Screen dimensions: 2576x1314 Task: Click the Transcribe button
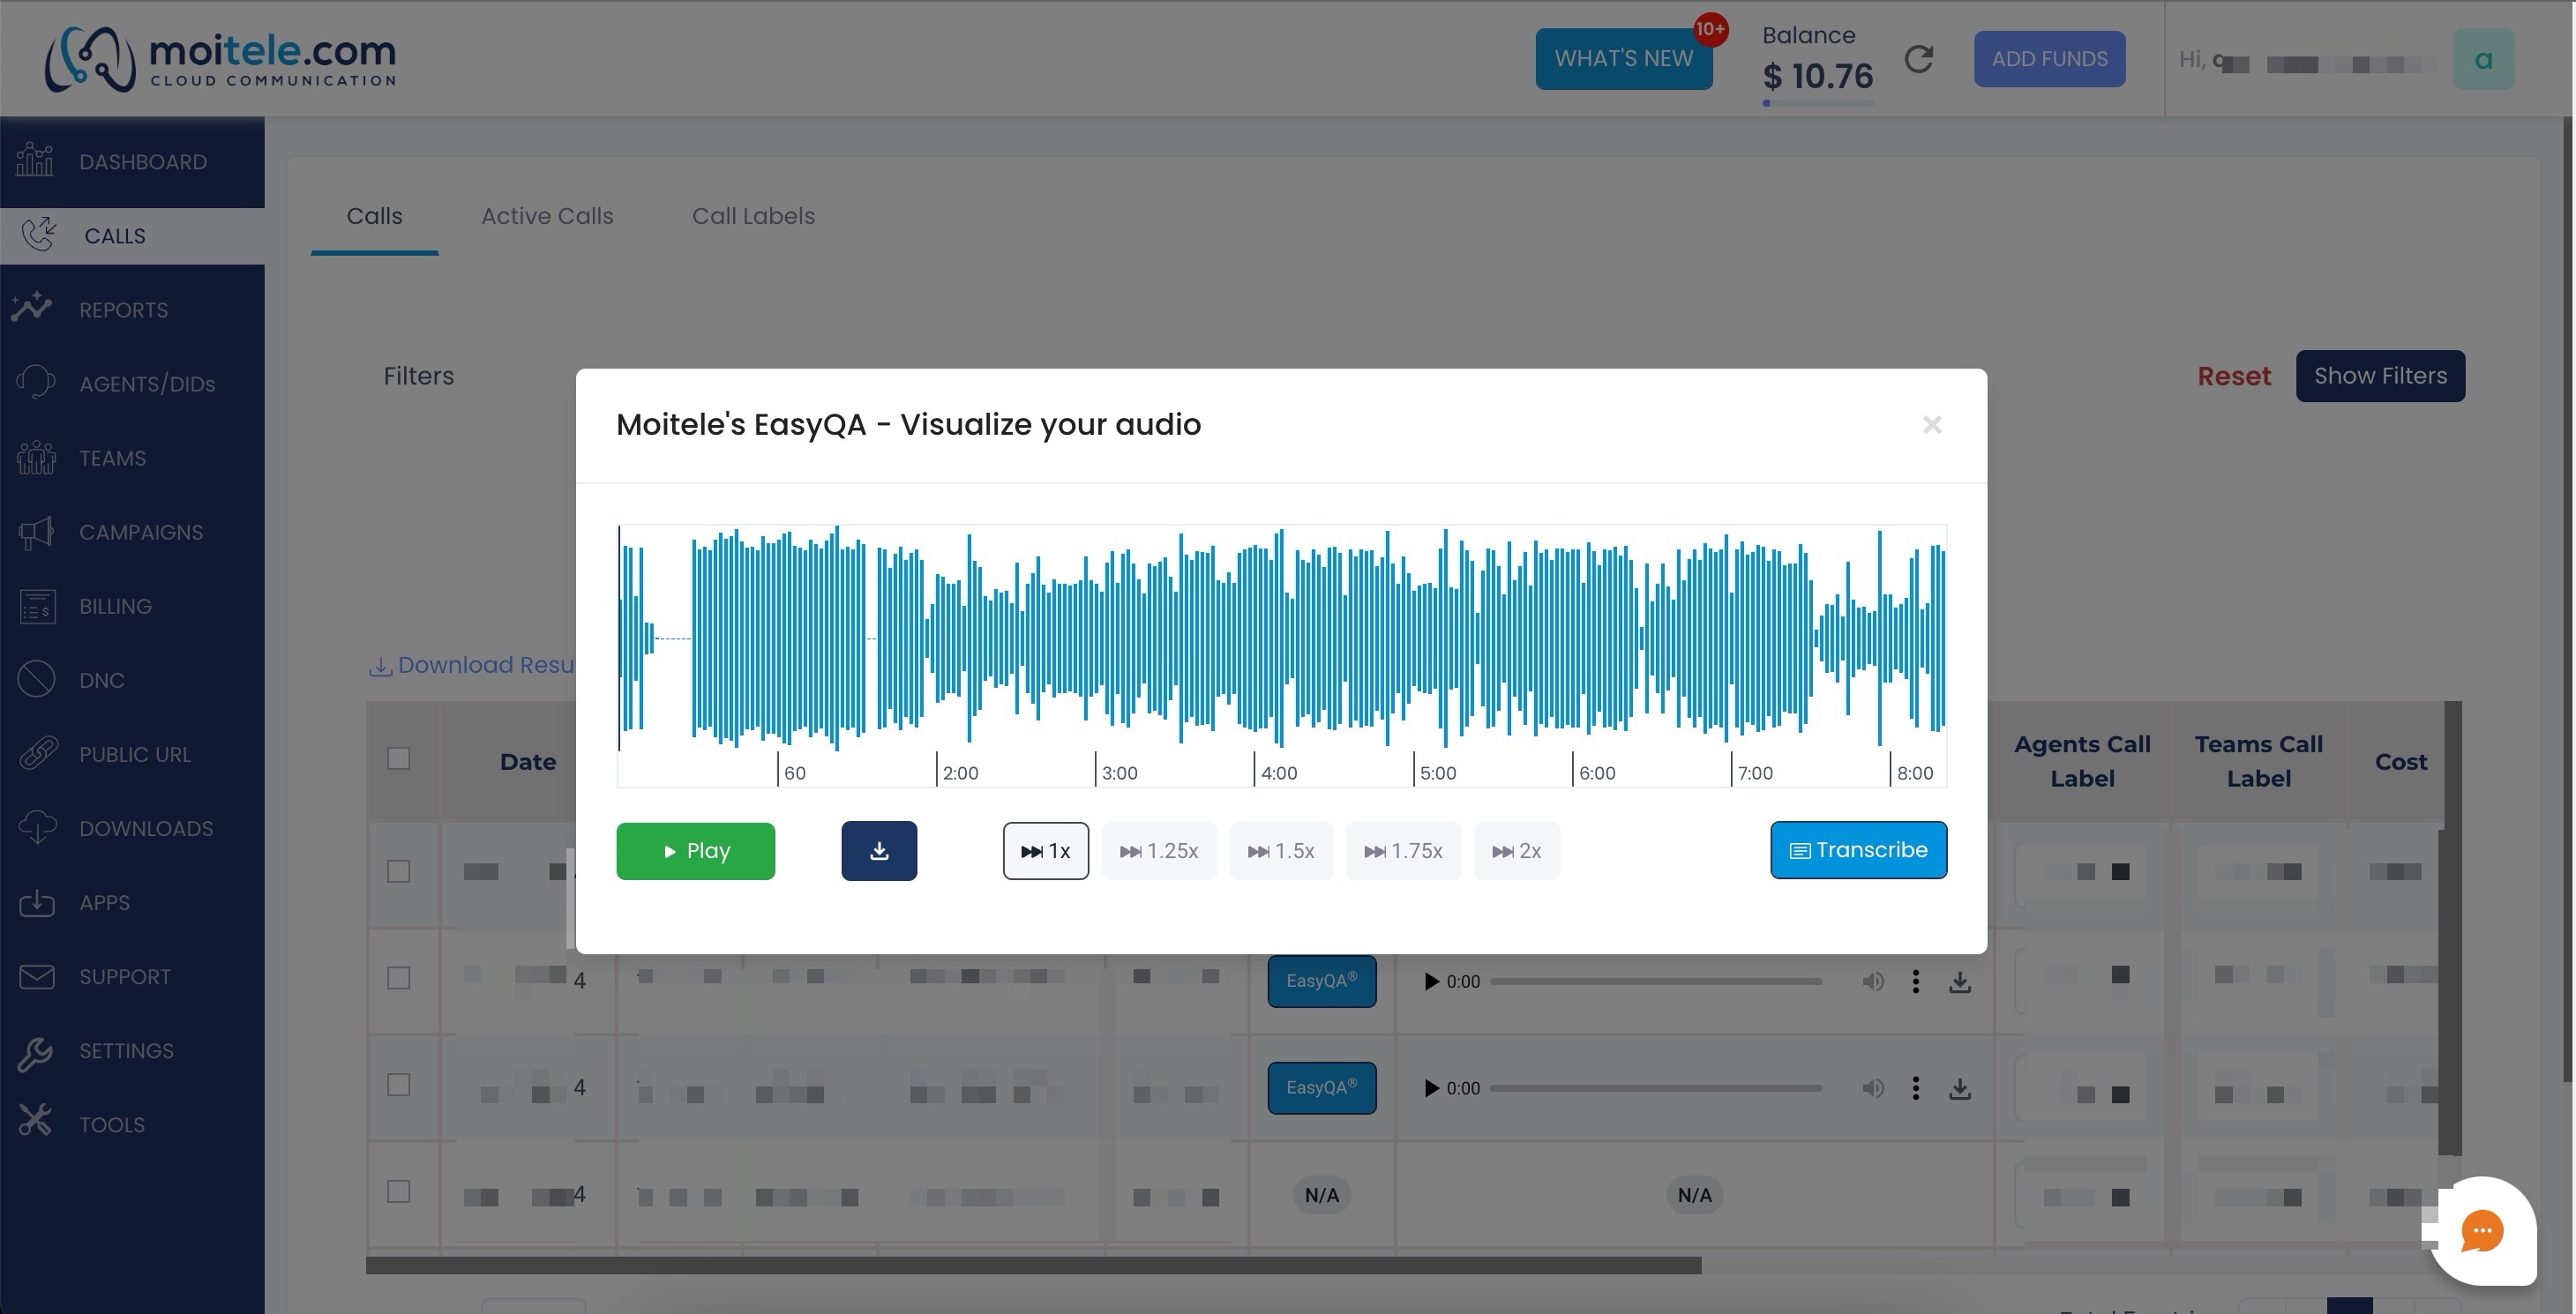pyautogui.click(x=1858, y=850)
